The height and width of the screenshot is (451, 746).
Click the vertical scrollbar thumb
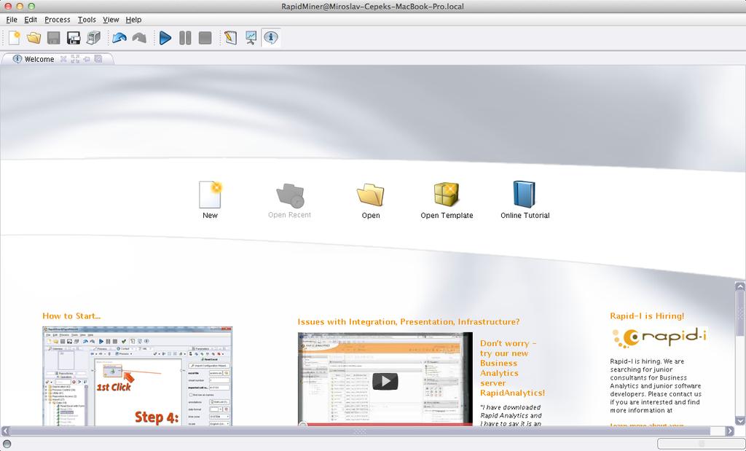pyautogui.click(x=740, y=314)
